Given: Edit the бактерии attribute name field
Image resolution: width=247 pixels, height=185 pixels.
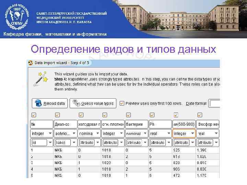Looking at the screenshot, I should [136, 124].
